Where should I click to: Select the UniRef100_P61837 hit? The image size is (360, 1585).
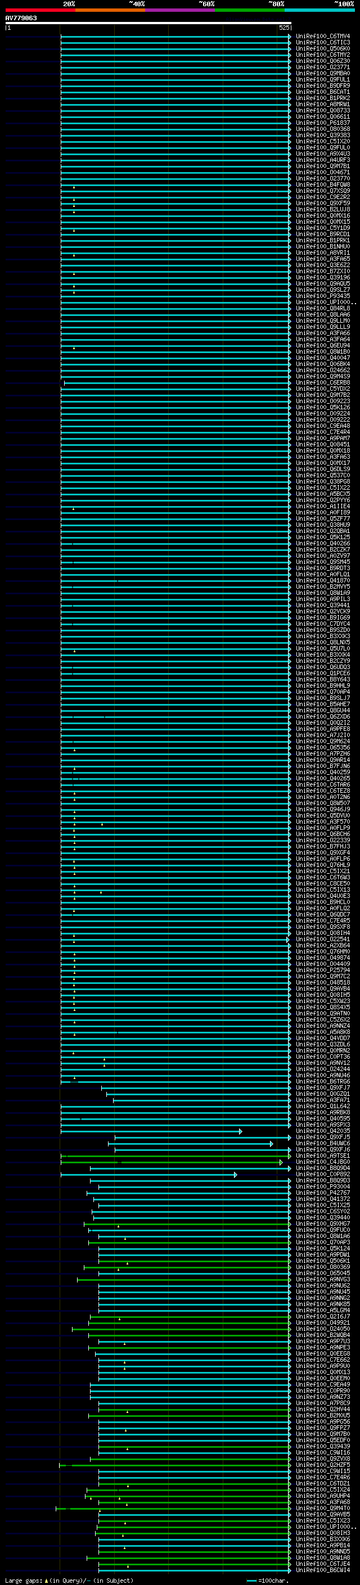(x=323, y=123)
